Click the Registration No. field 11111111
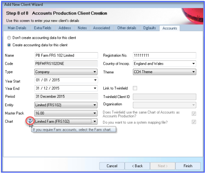206x173 pixels. click(x=164, y=55)
